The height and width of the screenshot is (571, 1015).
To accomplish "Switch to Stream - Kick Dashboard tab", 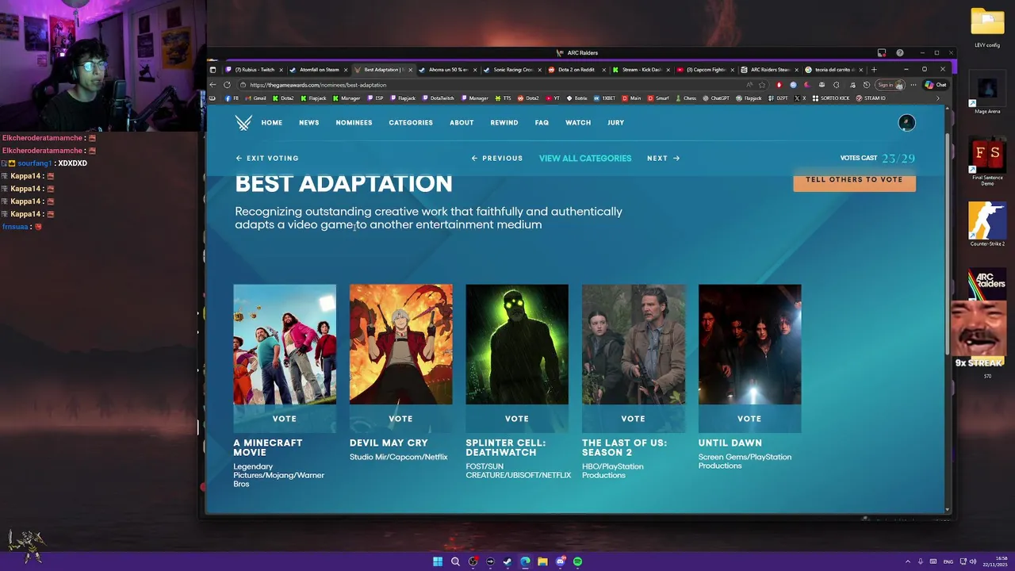I will coord(641,70).
